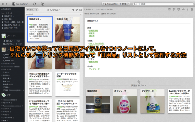195x122 pixels.
Task: Open related note ボディソープ
Action: click(125, 101)
